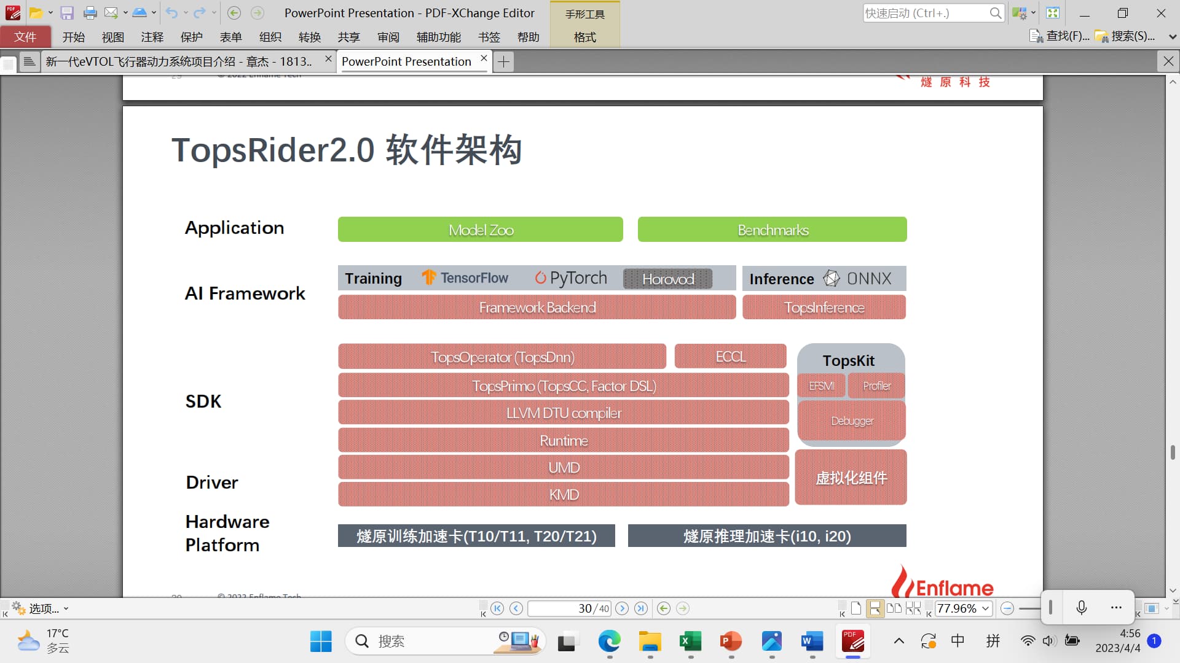Open the document list icon beside tabs
1180x663 pixels.
click(29, 61)
